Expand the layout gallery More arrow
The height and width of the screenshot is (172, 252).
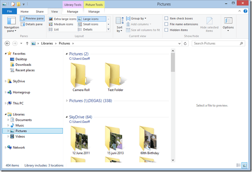[108, 30]
